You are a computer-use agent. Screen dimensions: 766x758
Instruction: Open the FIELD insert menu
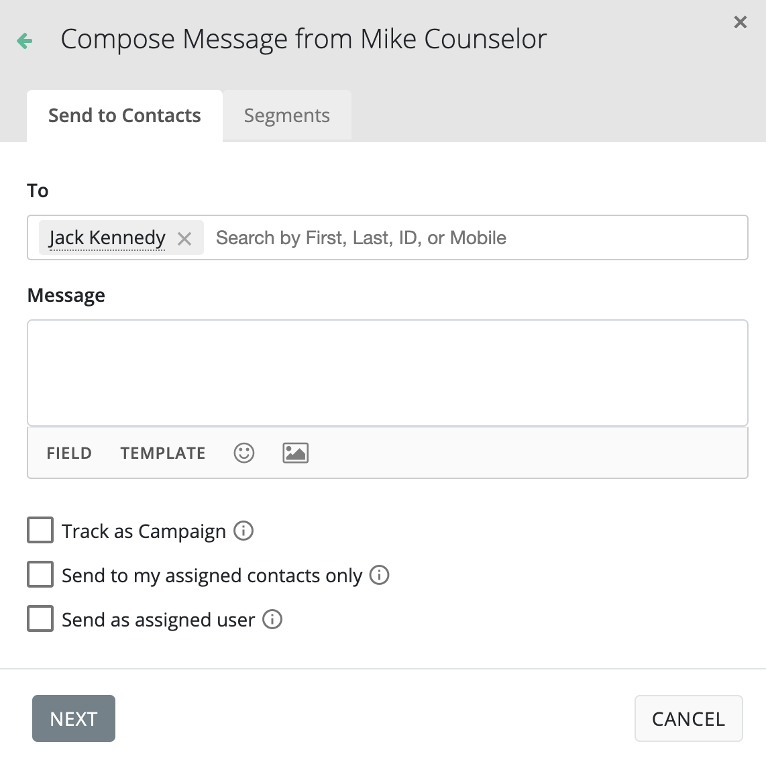[68, 453]
